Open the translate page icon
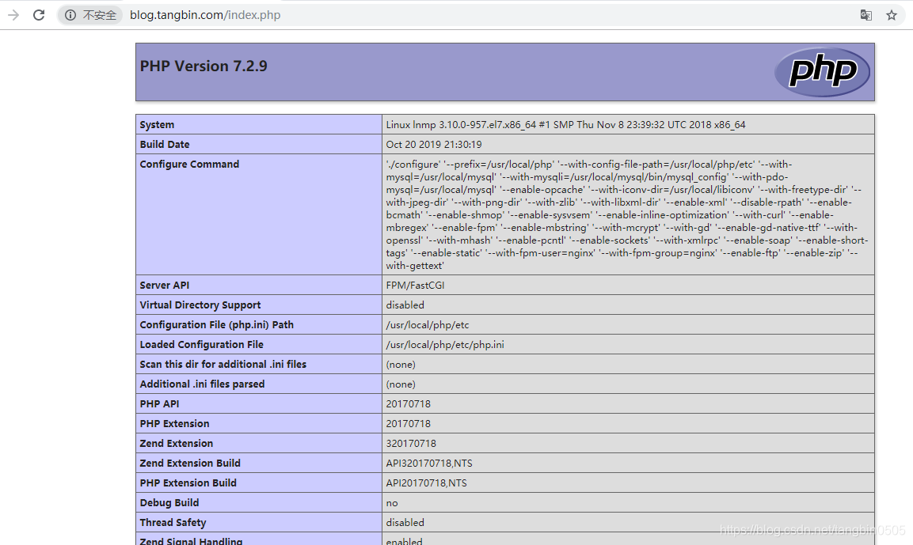The image size is (913, 545). [865, 15]
